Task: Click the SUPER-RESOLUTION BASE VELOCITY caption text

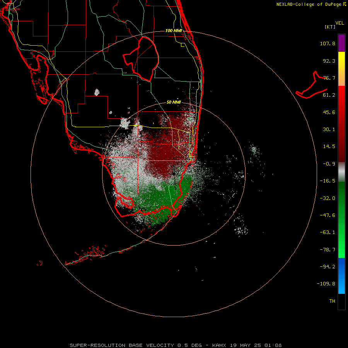Action: pos(122,345)
